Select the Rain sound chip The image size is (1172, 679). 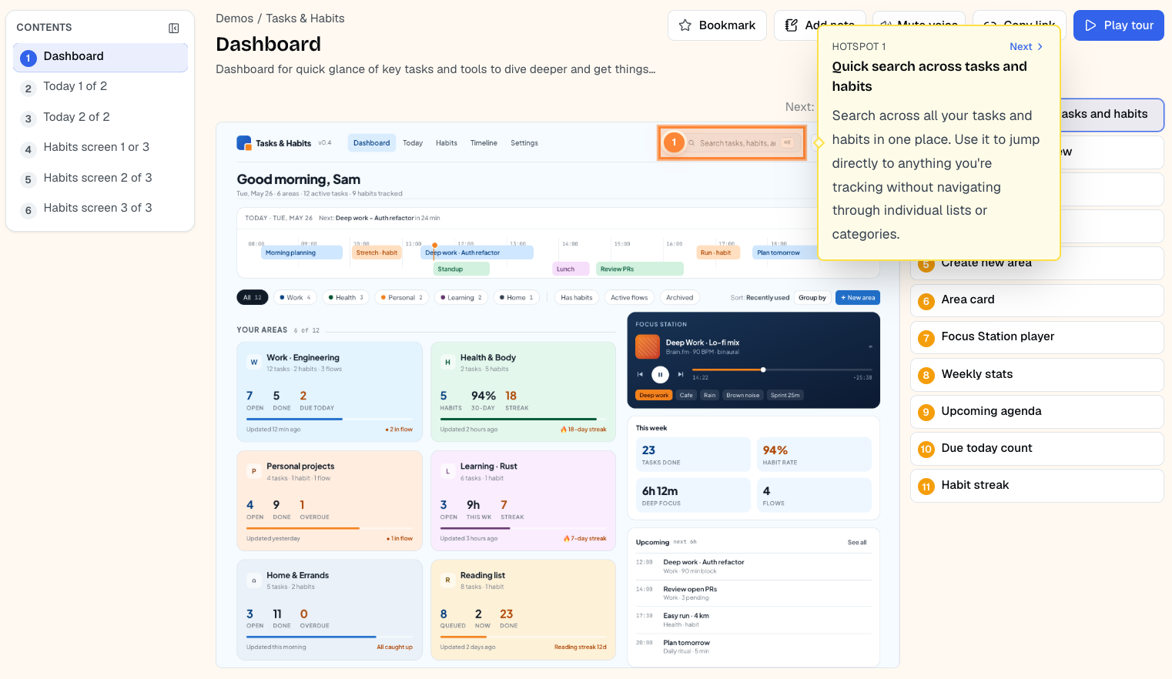click(x=710, y=396)
